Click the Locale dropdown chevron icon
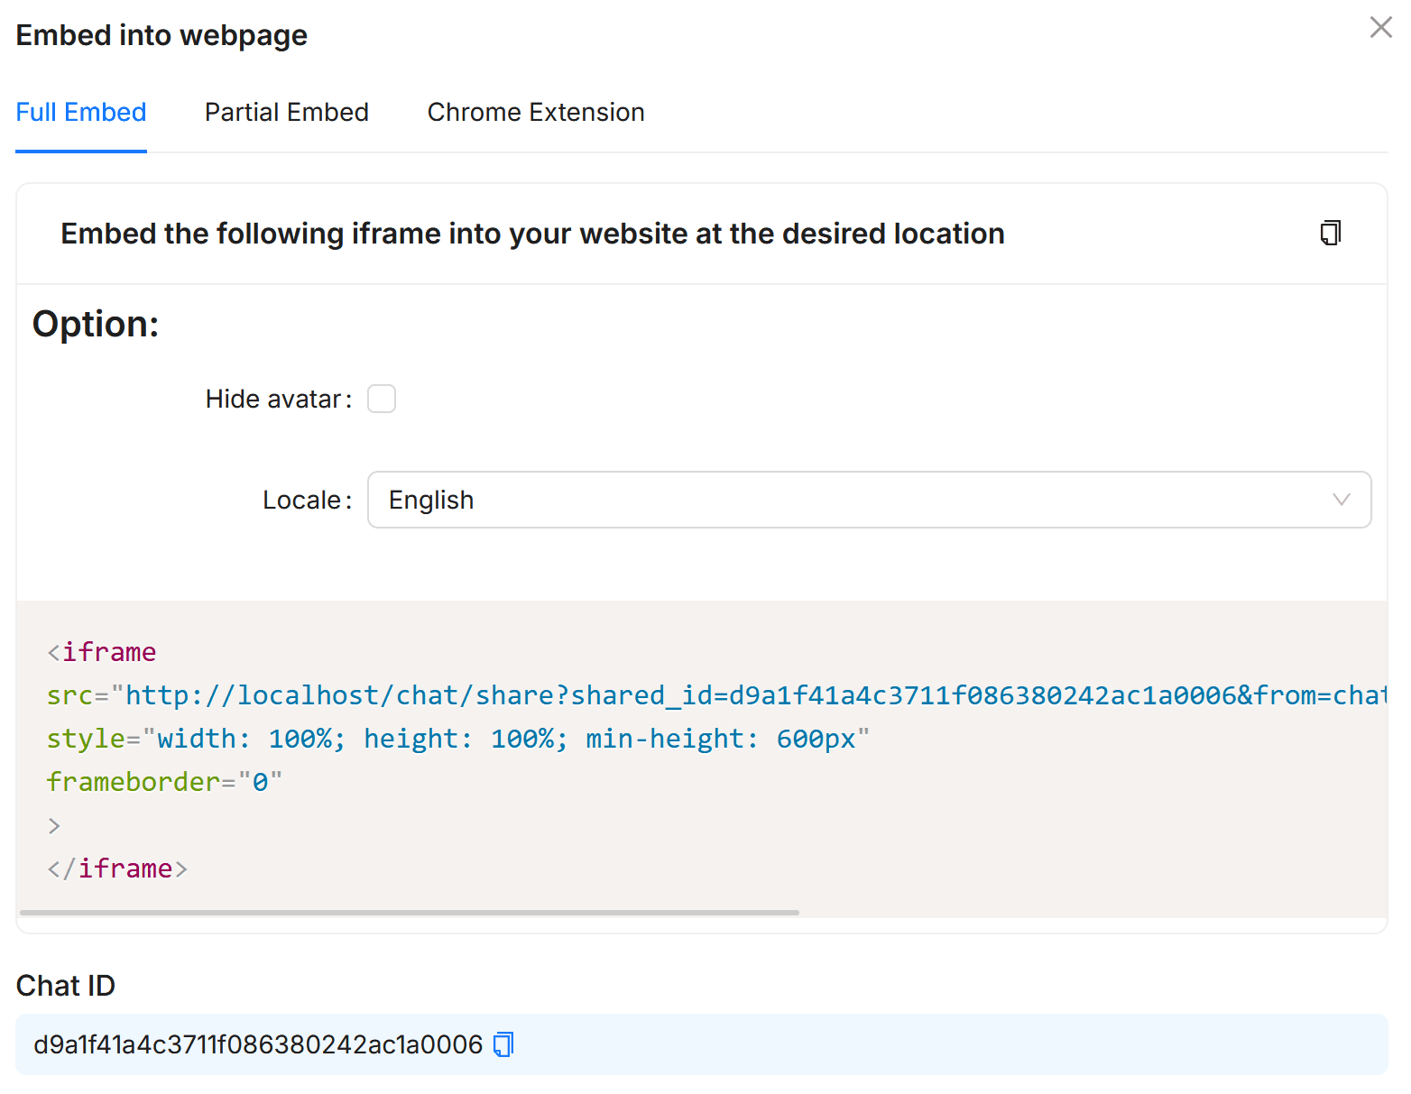 [1342, 500]
